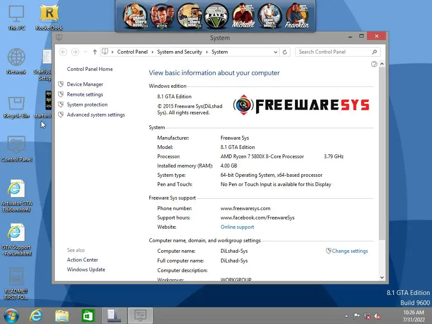Screen dimensions: 432x324
Task: Open the README!! FIRST desktop file
Action: 16,284
